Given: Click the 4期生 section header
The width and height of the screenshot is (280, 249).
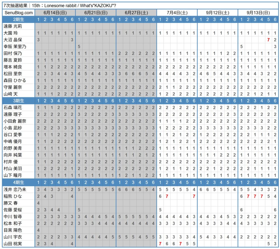Looking at the screenshot, I should click(x=18, y=182).
